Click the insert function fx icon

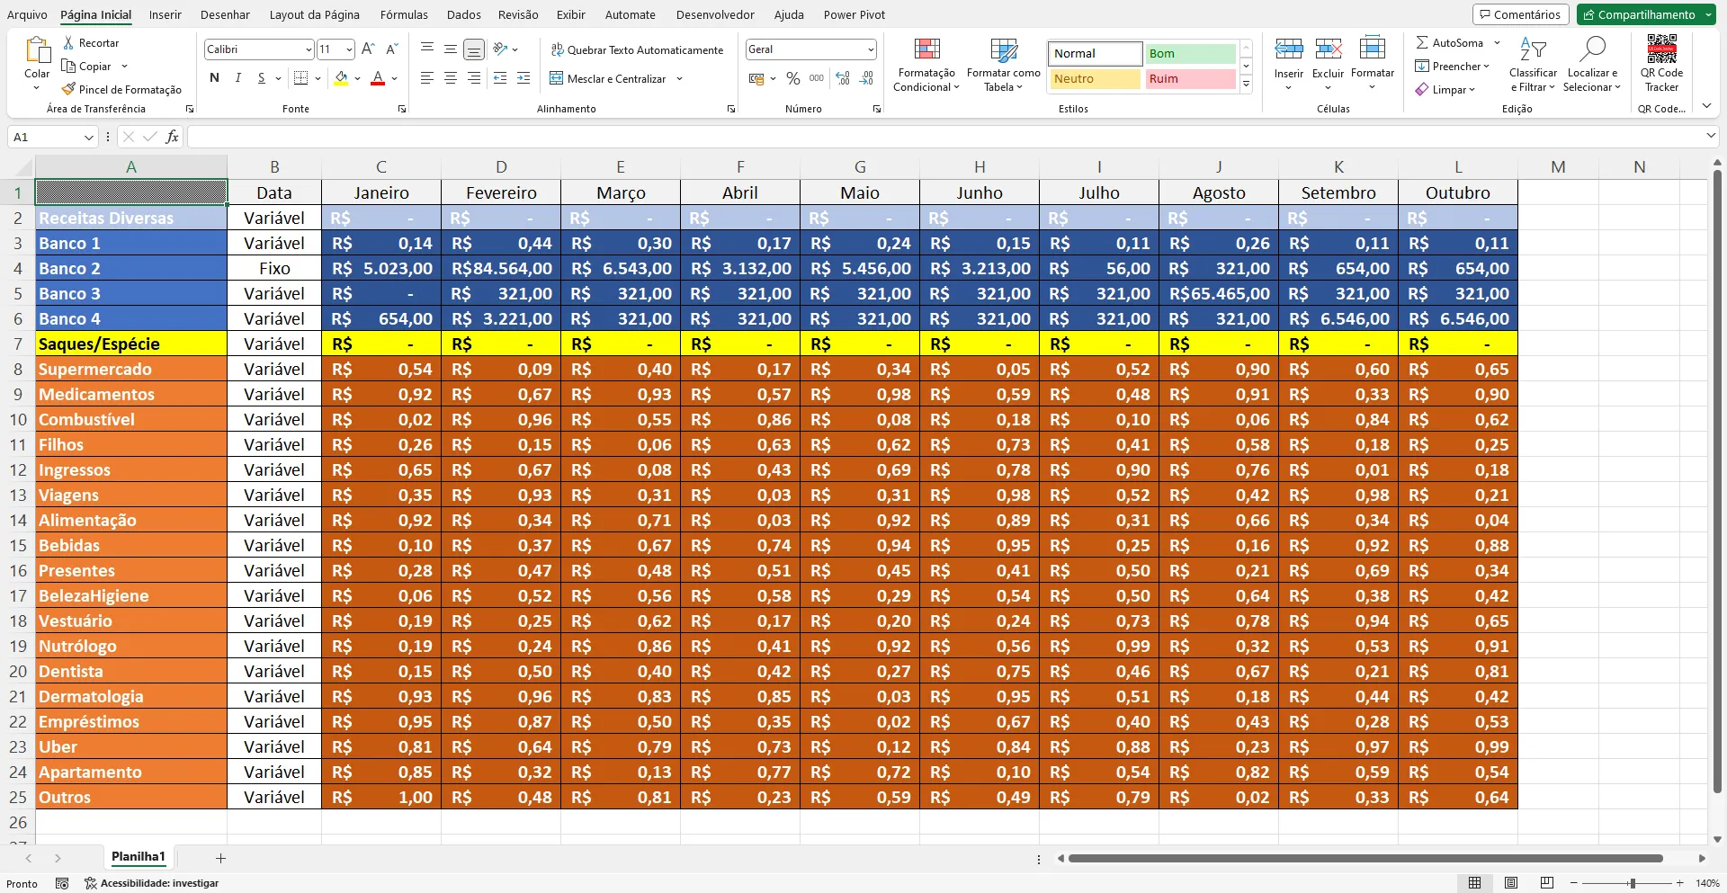coord(172,137)
